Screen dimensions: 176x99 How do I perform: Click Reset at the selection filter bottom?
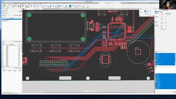[174, 92]
